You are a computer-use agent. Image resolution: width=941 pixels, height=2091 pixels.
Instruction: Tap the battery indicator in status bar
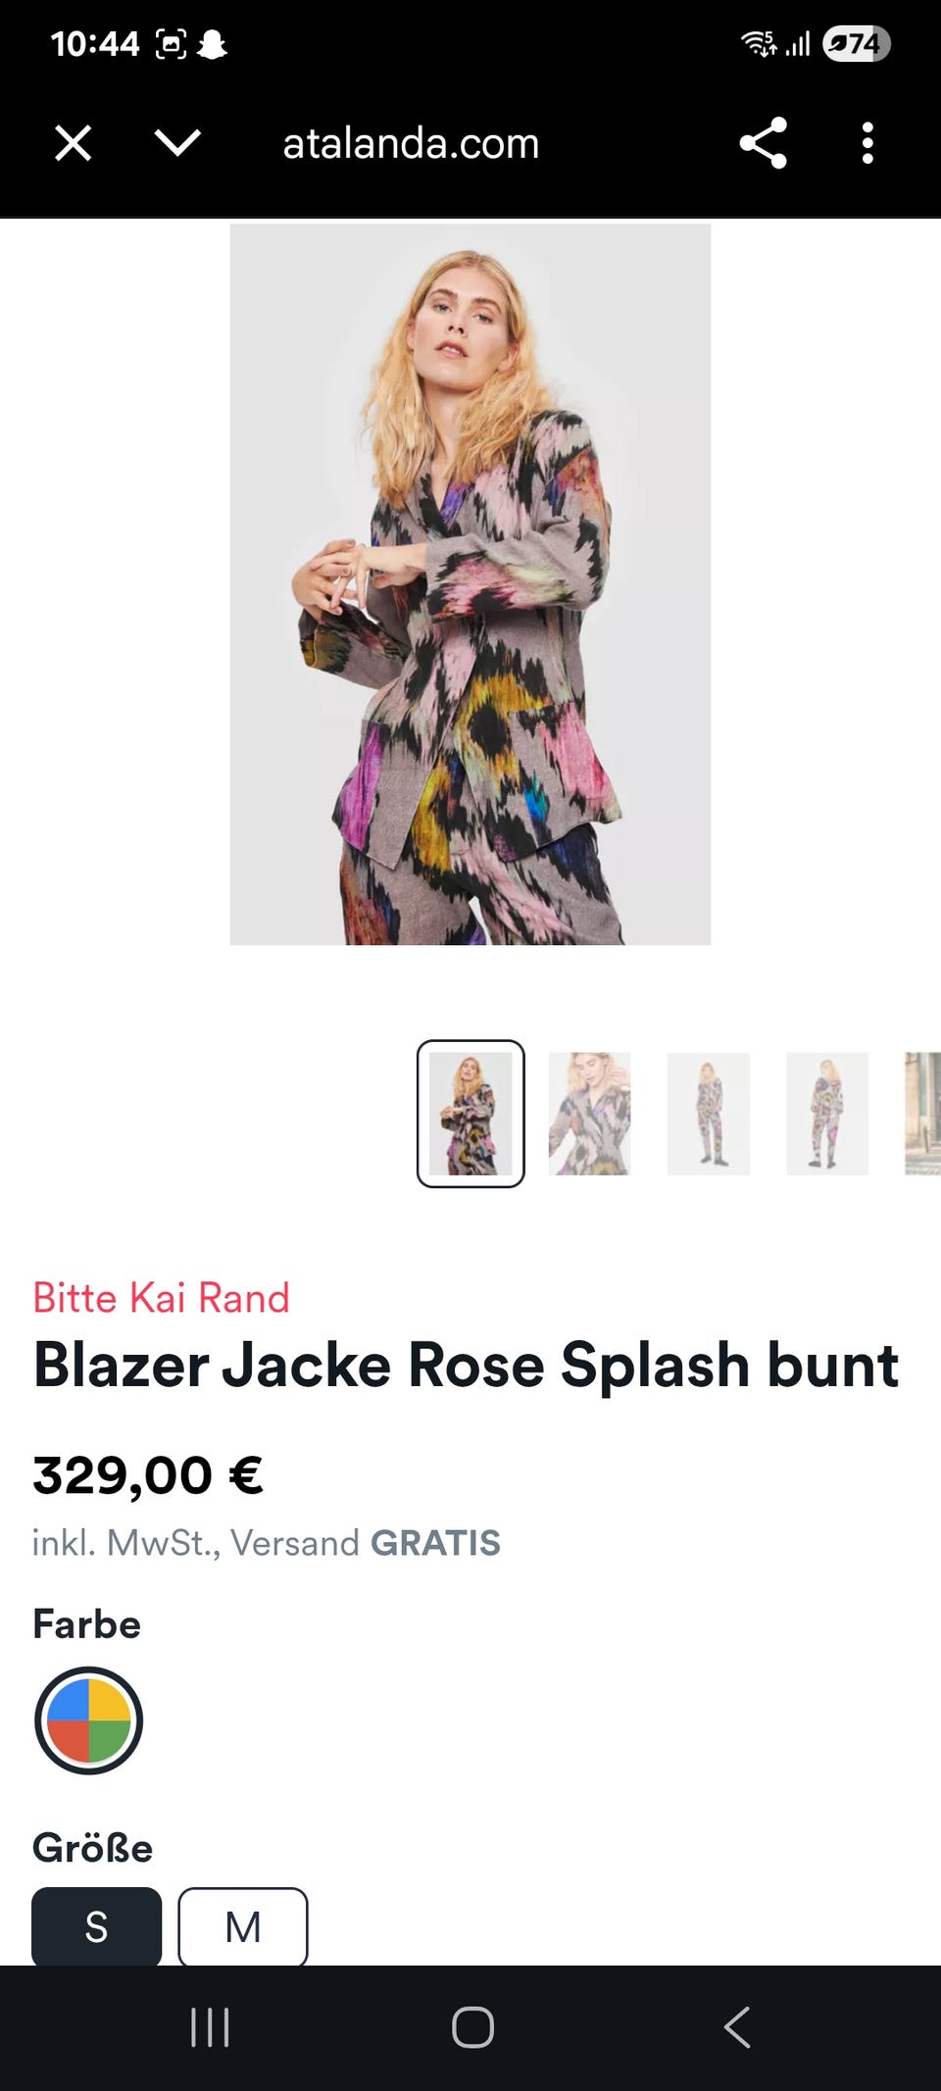pyautogui.click(x=857, y=44)
